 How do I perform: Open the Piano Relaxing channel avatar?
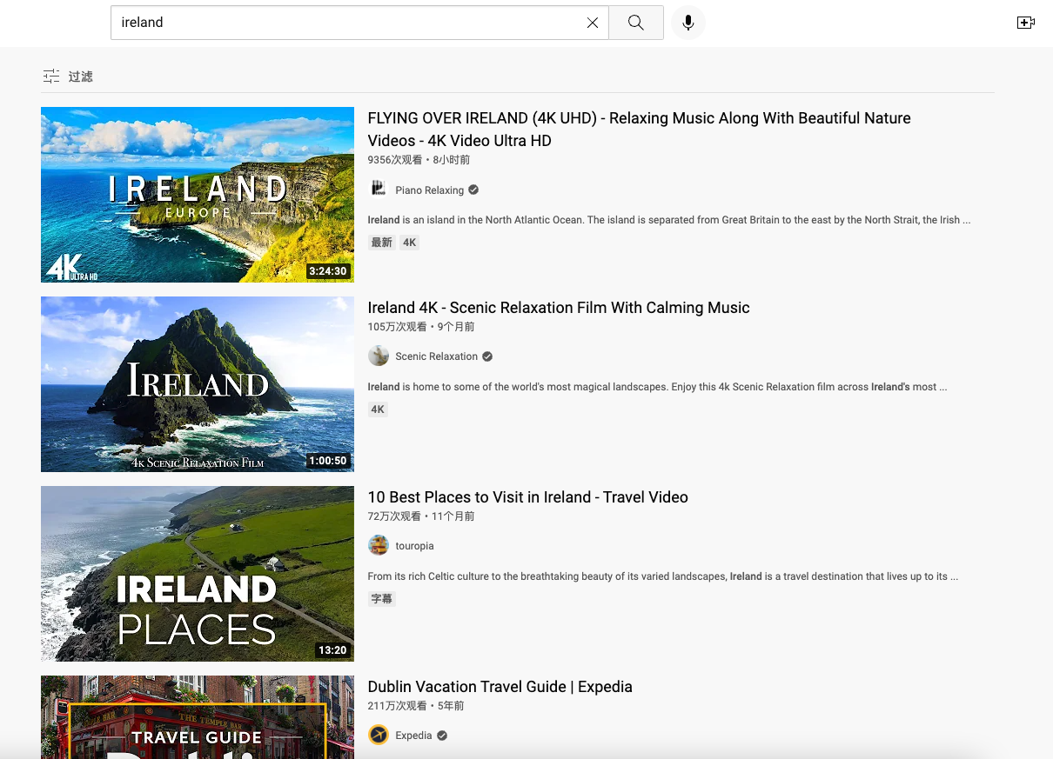[x=379, y=190]
